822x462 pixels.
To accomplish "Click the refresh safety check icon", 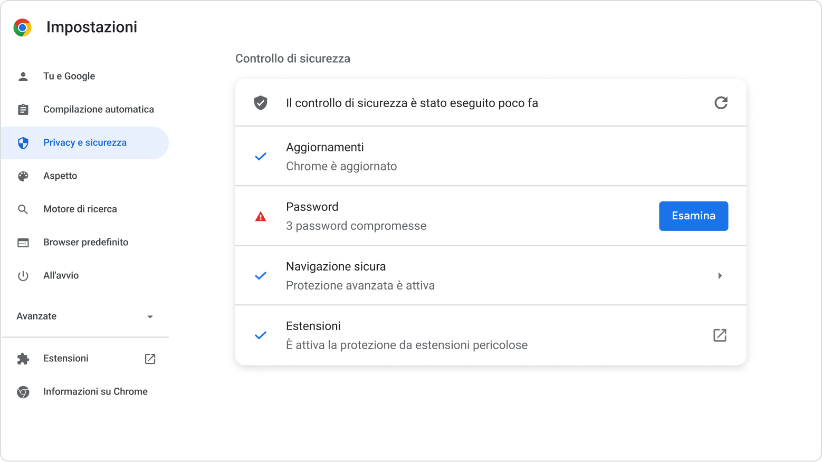I will (x=721, y=103).
